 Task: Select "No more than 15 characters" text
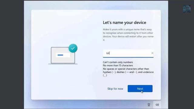pos(118,65)
